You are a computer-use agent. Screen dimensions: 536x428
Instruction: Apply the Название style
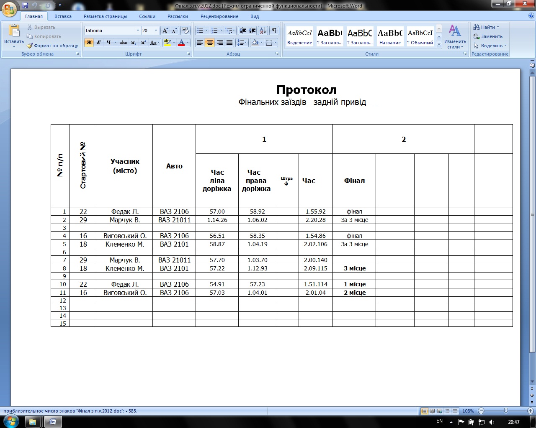pos(390,36)
